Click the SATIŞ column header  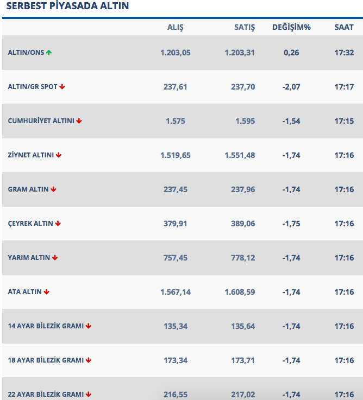pos(244,27)
